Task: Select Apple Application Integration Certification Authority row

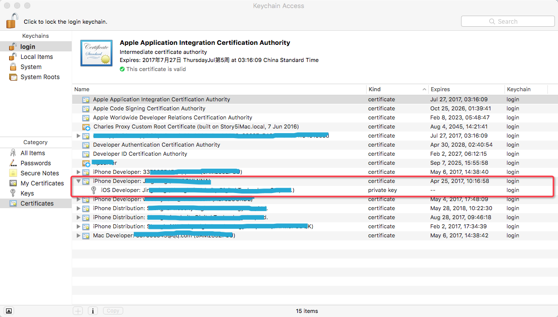Action: click(x=315, y=99)
